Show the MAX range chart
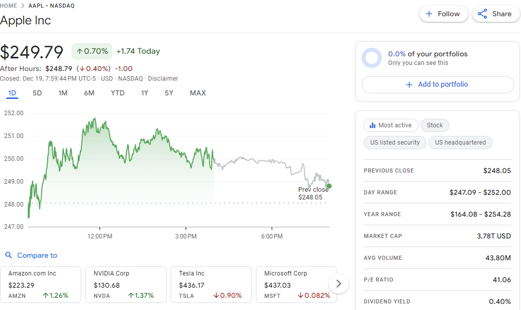 pyautogui.click(x=198, y=93)
